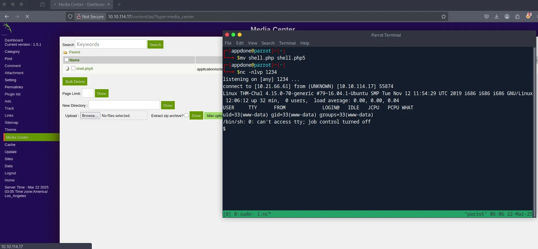
Task: Open the shell.php5 file link
Action: tap(85, 69)
